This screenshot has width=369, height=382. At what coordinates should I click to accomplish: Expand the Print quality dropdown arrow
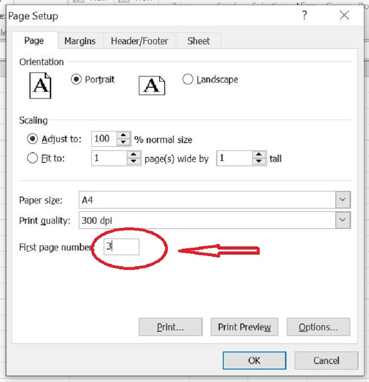(343, 220)
